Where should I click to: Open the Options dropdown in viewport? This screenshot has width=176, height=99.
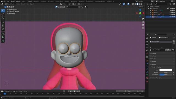point(141,7)
